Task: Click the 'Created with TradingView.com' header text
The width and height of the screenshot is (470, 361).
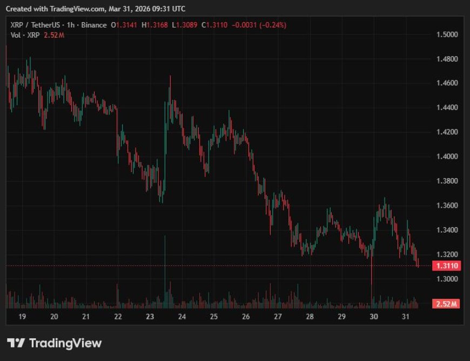Action: click(52, 9)
